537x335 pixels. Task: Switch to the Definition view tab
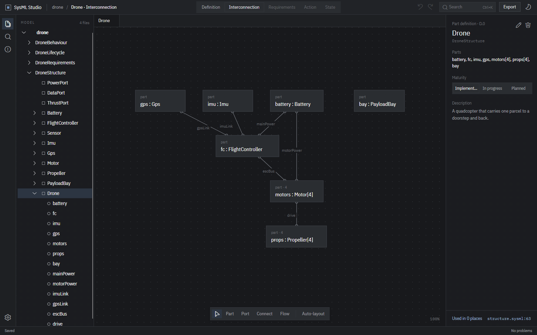point(211,7)
